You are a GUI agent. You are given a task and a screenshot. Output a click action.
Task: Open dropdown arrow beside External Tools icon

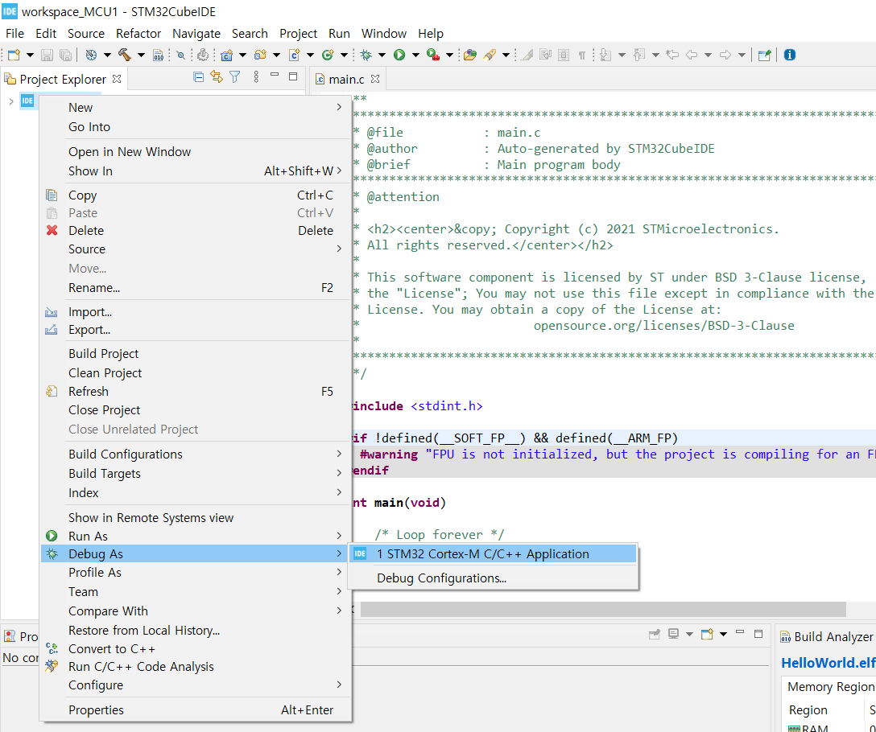tap(448, 55)
